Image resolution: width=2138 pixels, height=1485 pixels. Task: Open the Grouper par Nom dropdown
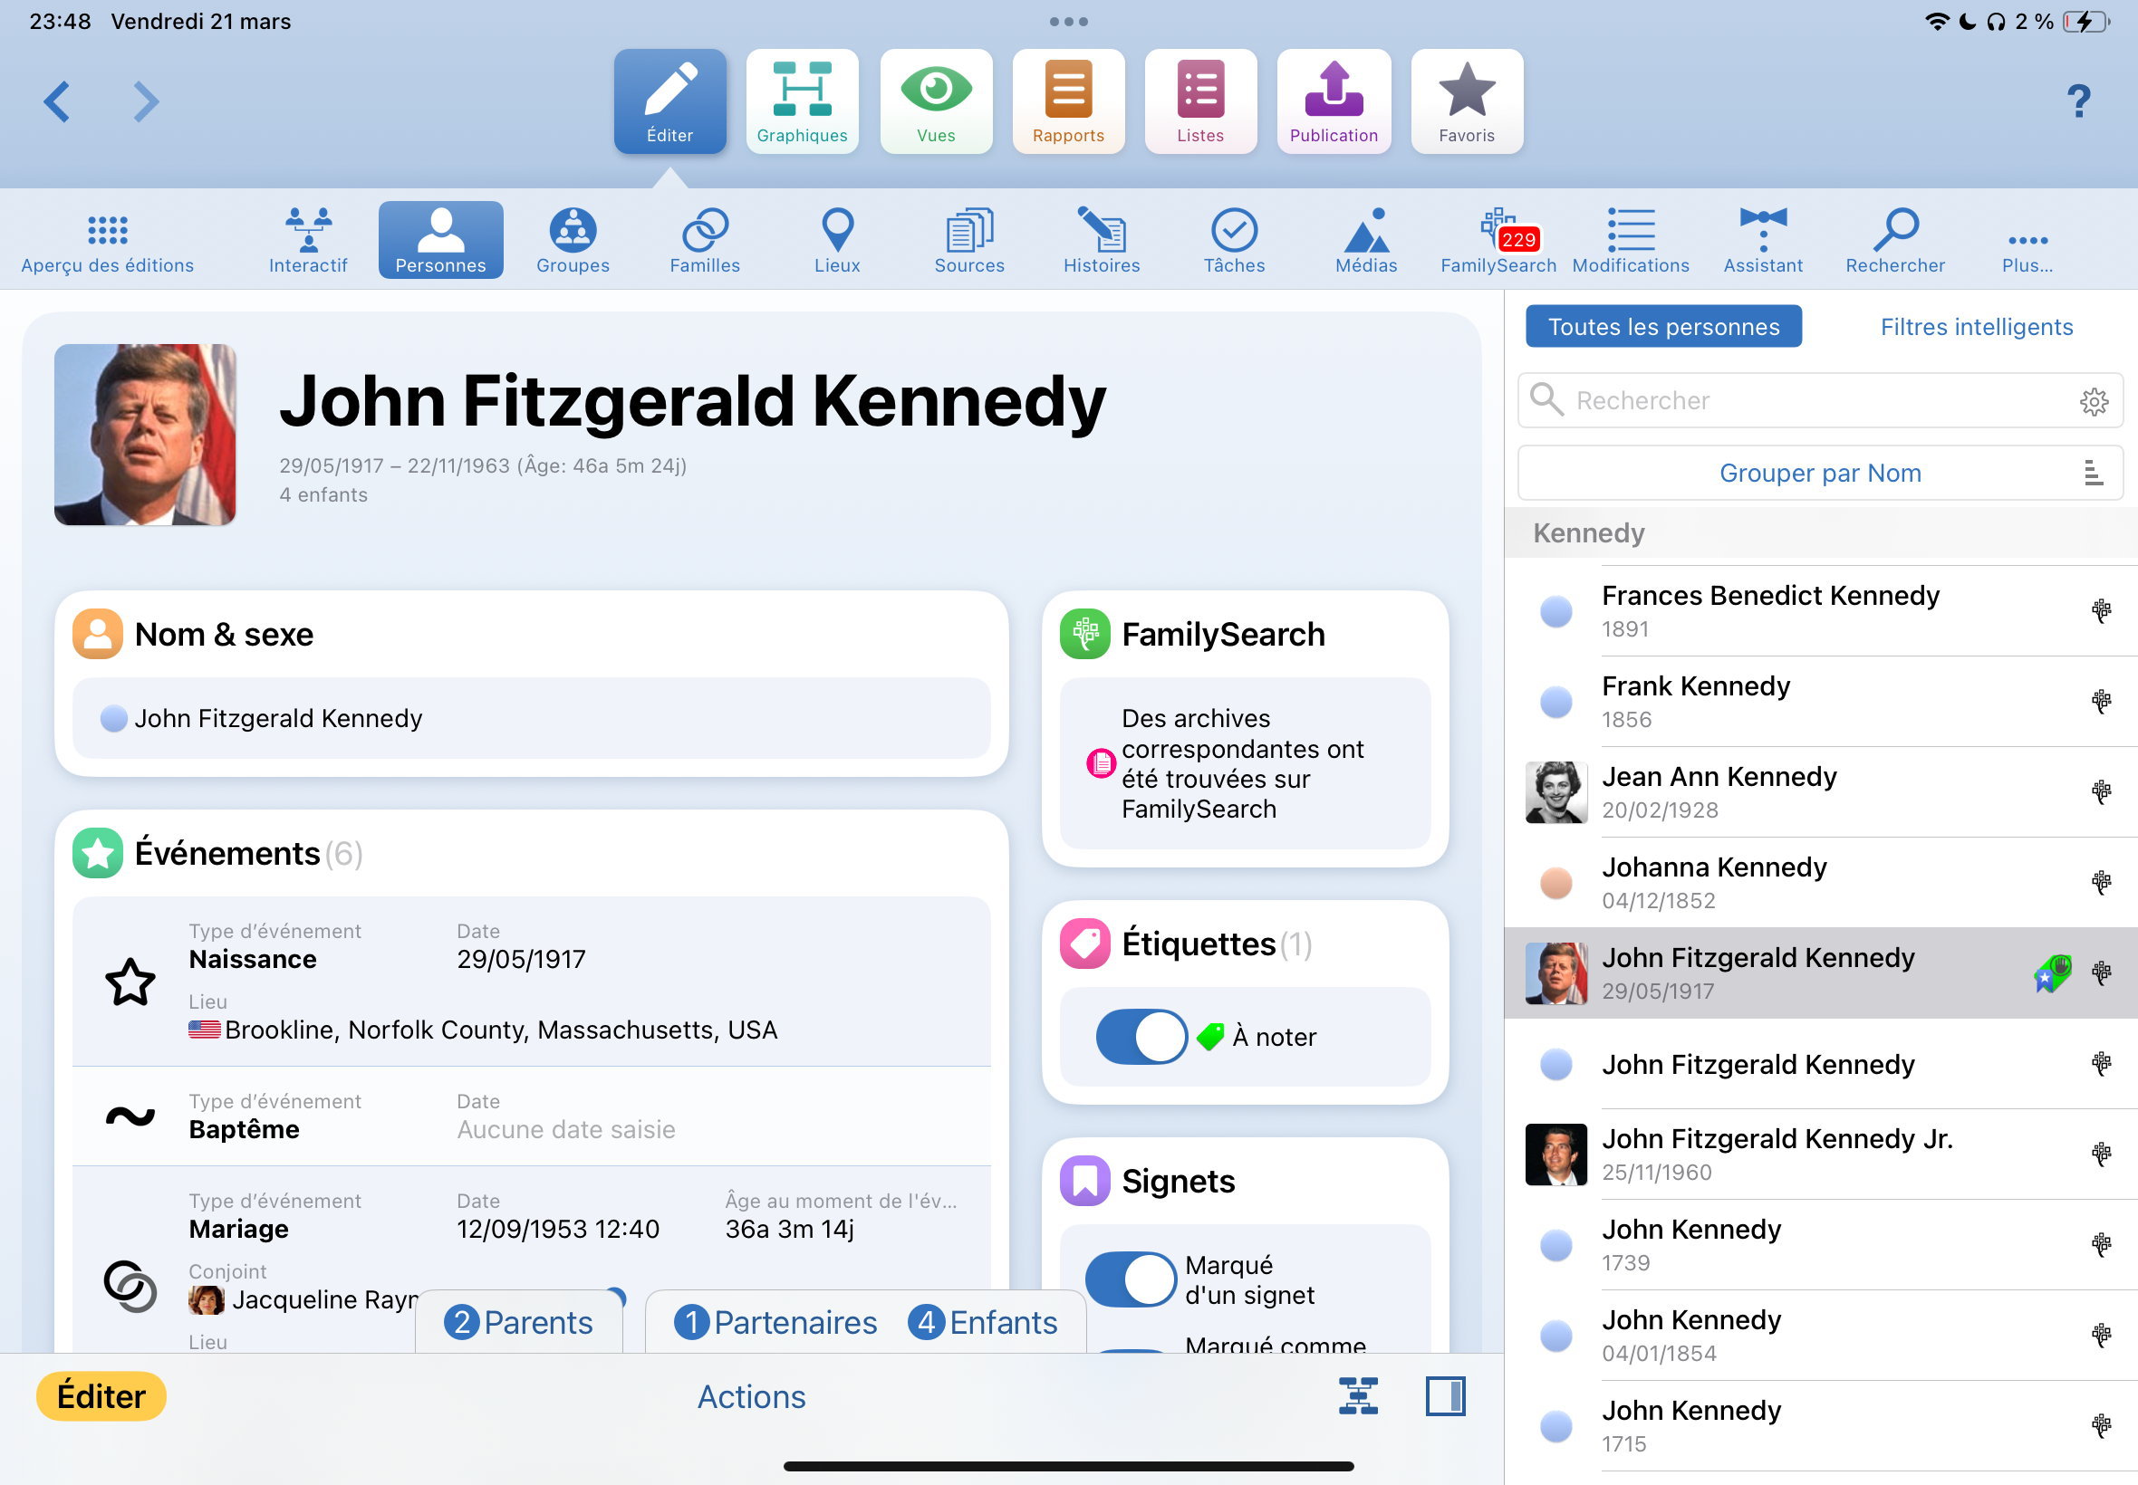click(x=1819, y=473)
